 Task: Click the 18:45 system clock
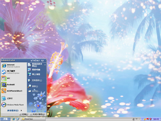(156, 119)
